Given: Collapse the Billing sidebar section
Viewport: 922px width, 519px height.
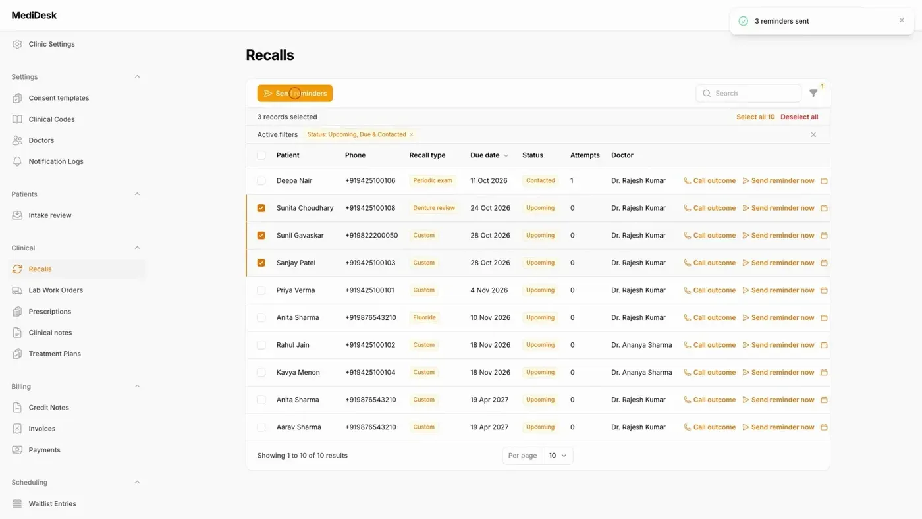Looking at the screenshot, I should point(137,387).
